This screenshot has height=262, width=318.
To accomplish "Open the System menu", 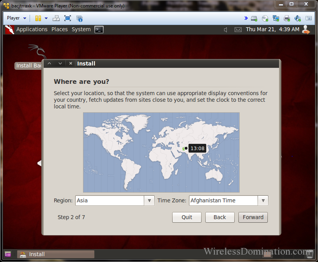I will point(81,29).
